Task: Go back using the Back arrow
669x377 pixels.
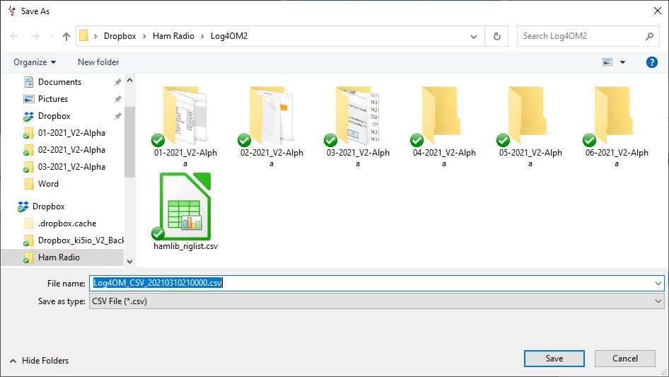Action: pos(14,36)
